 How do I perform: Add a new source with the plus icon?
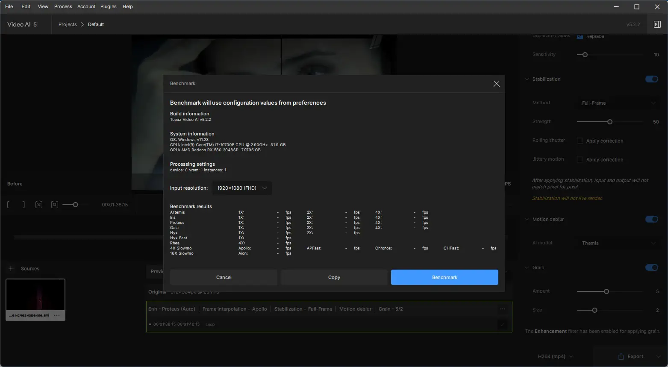11,268
